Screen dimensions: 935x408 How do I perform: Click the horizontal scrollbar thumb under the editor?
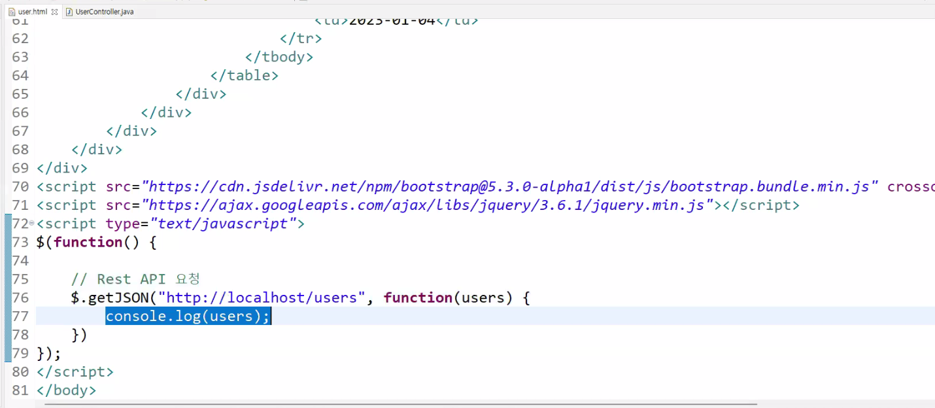[x=400, y=404]
